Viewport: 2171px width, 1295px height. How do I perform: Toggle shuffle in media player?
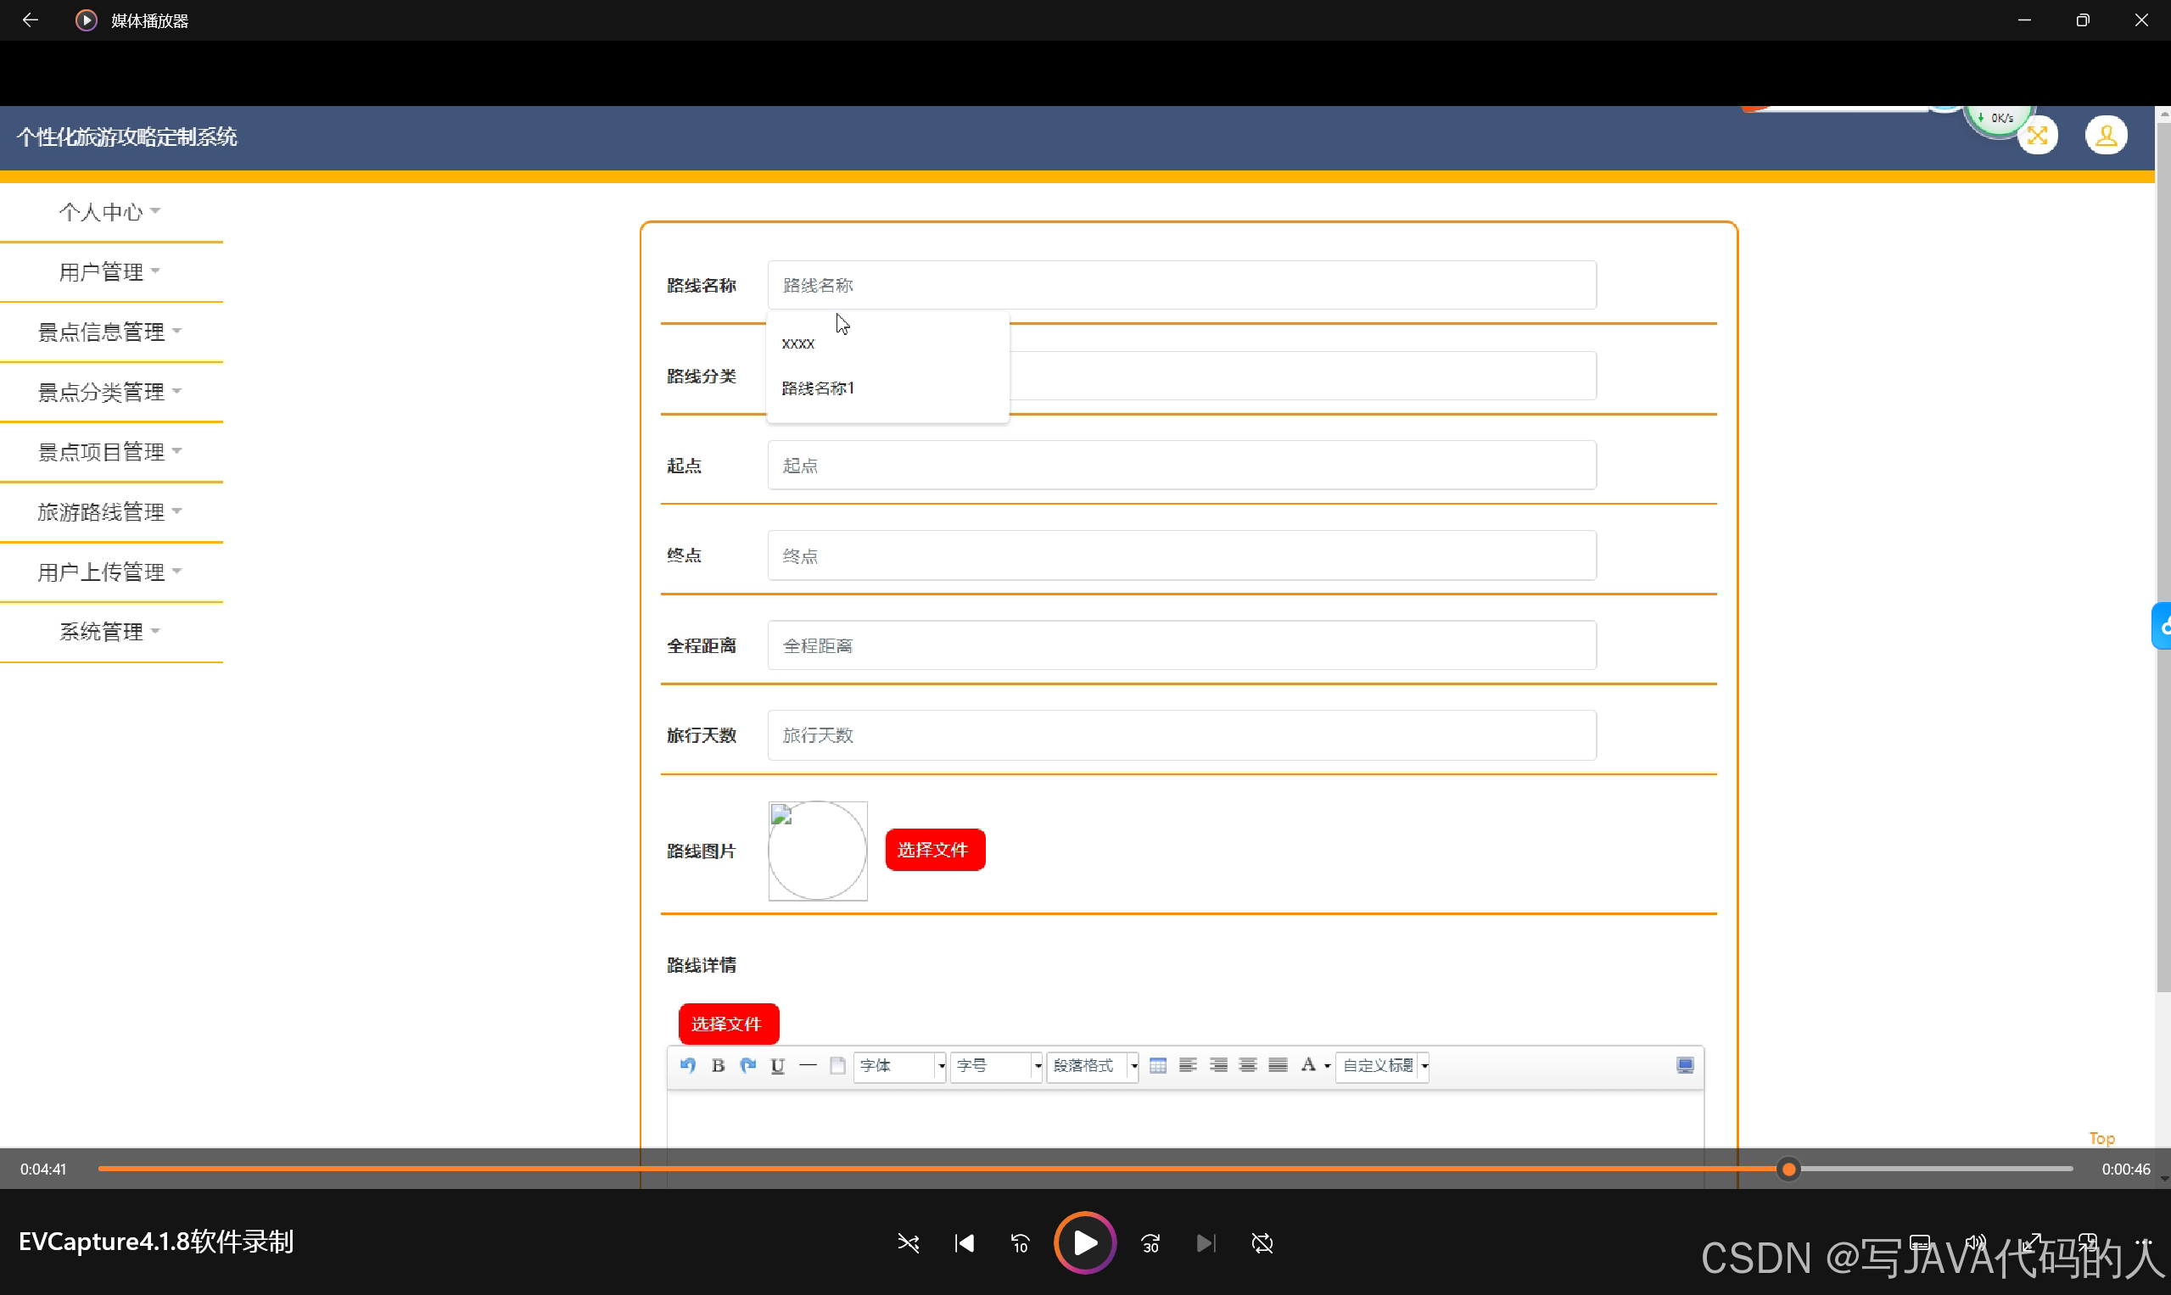point(908,1243)
